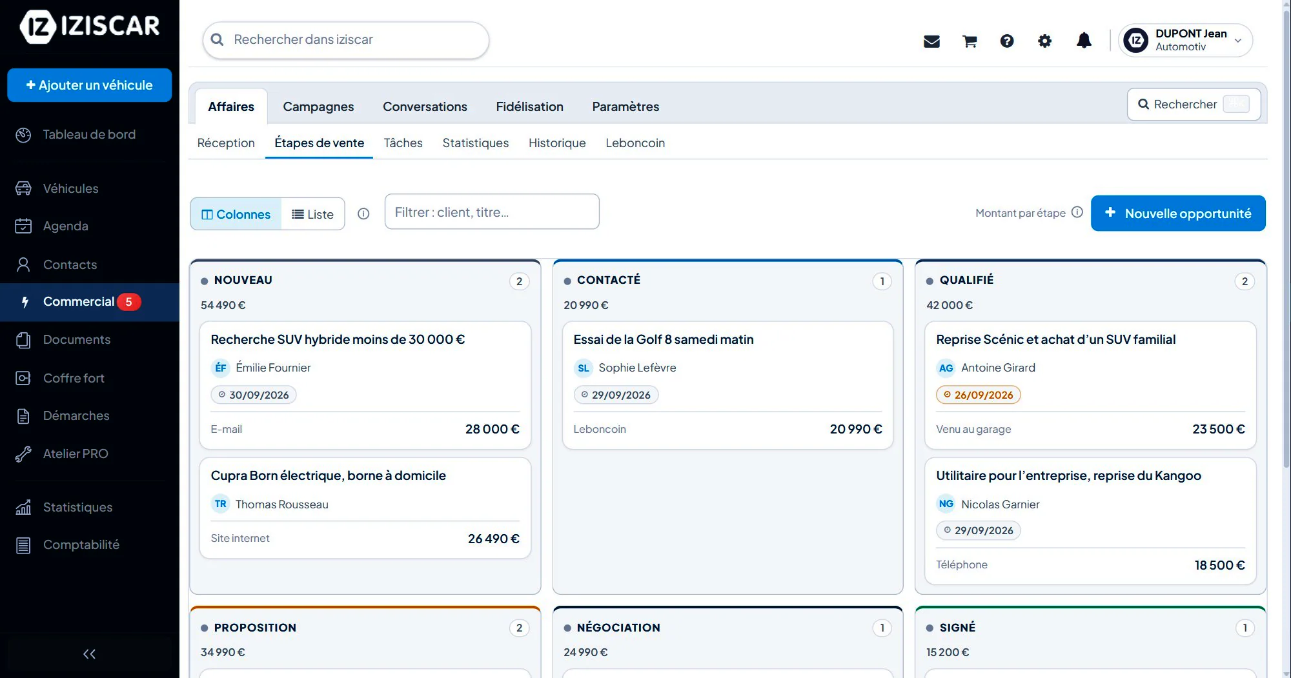Switch to Tâches sub-tab
The image size is (1291, 678).
[403, 143]
